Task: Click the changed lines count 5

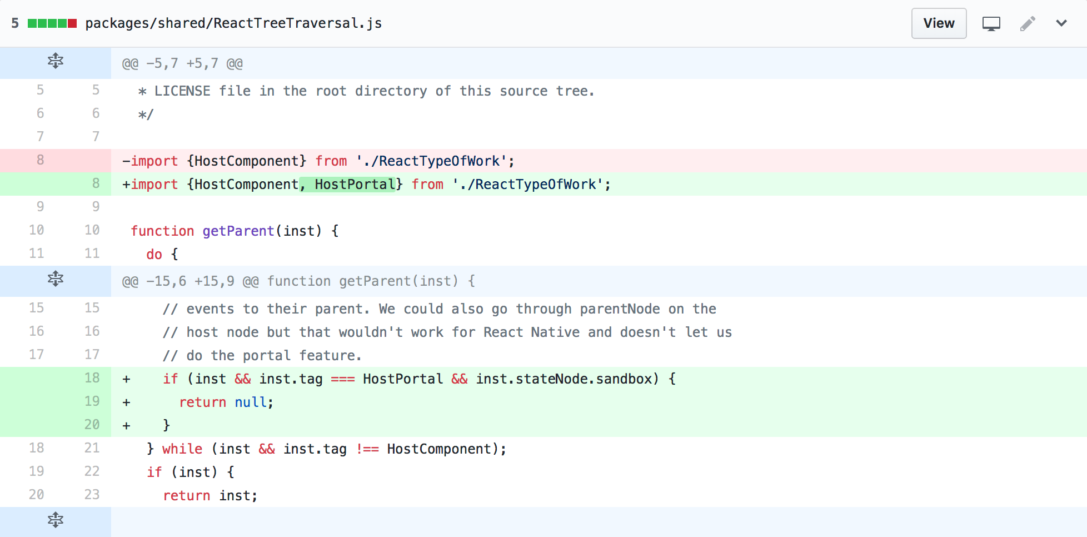Action: click(15, 23)
